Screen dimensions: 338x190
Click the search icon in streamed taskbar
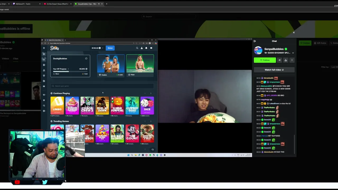132,155
